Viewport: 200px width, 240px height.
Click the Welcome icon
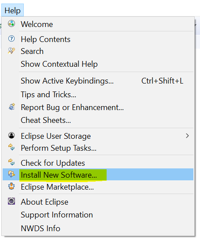coord(11,24)
